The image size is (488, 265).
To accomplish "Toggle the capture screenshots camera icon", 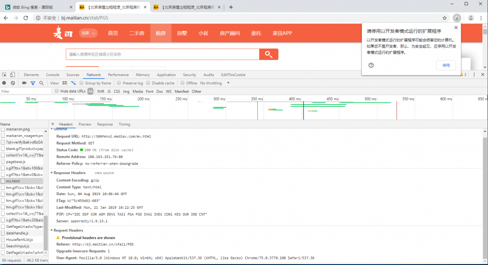I will pos(23,83).
